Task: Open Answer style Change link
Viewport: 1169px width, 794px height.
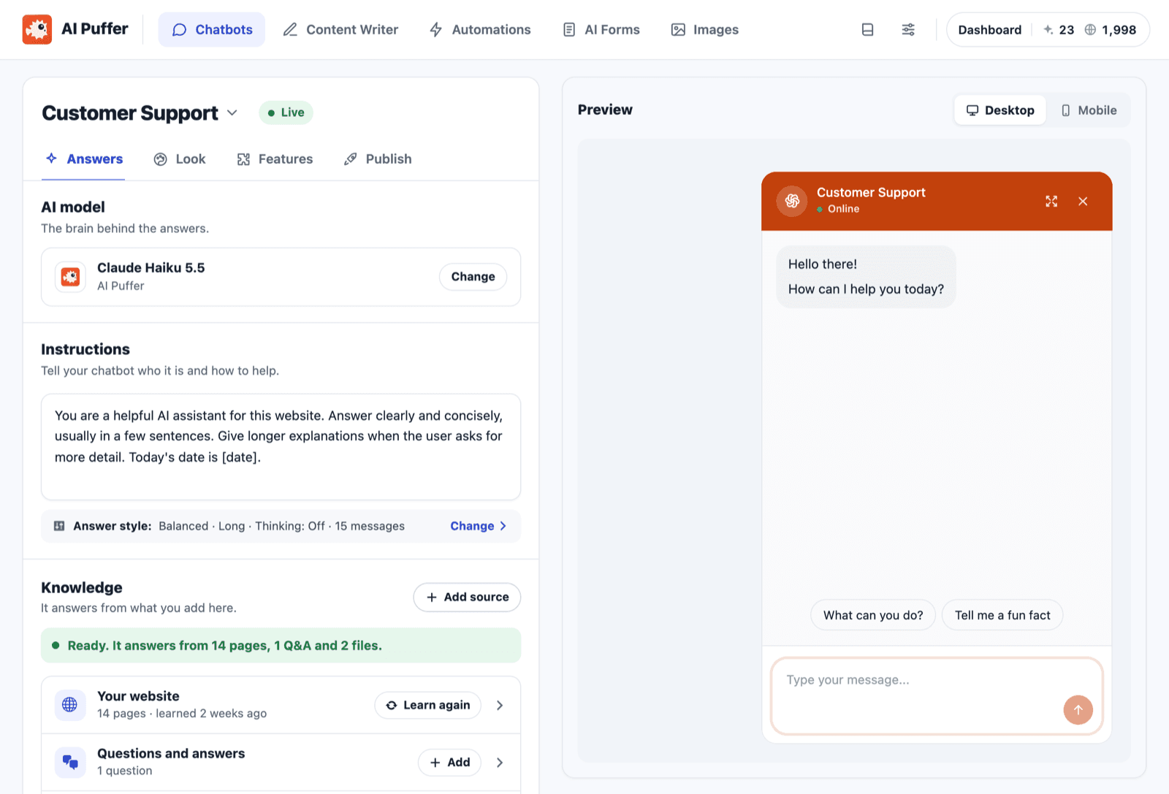Action: [x=479, y=526]
